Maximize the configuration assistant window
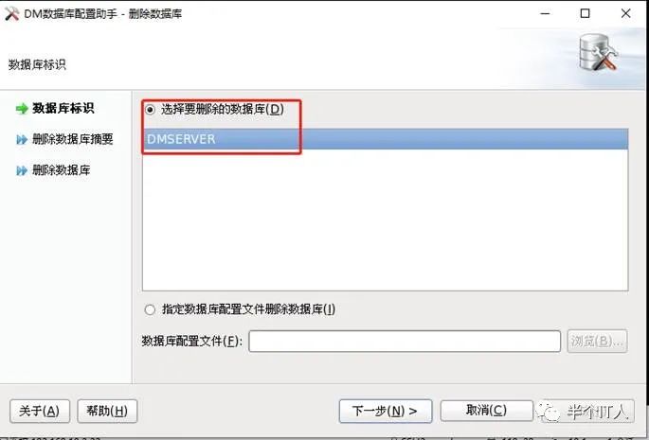This screenshot has width=649, height=440. click(585, 13)
